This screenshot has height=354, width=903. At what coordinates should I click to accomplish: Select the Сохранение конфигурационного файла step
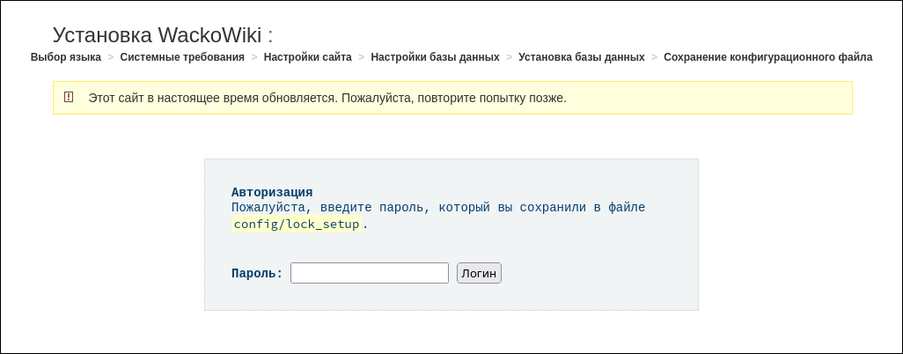[x=767, y=57]
